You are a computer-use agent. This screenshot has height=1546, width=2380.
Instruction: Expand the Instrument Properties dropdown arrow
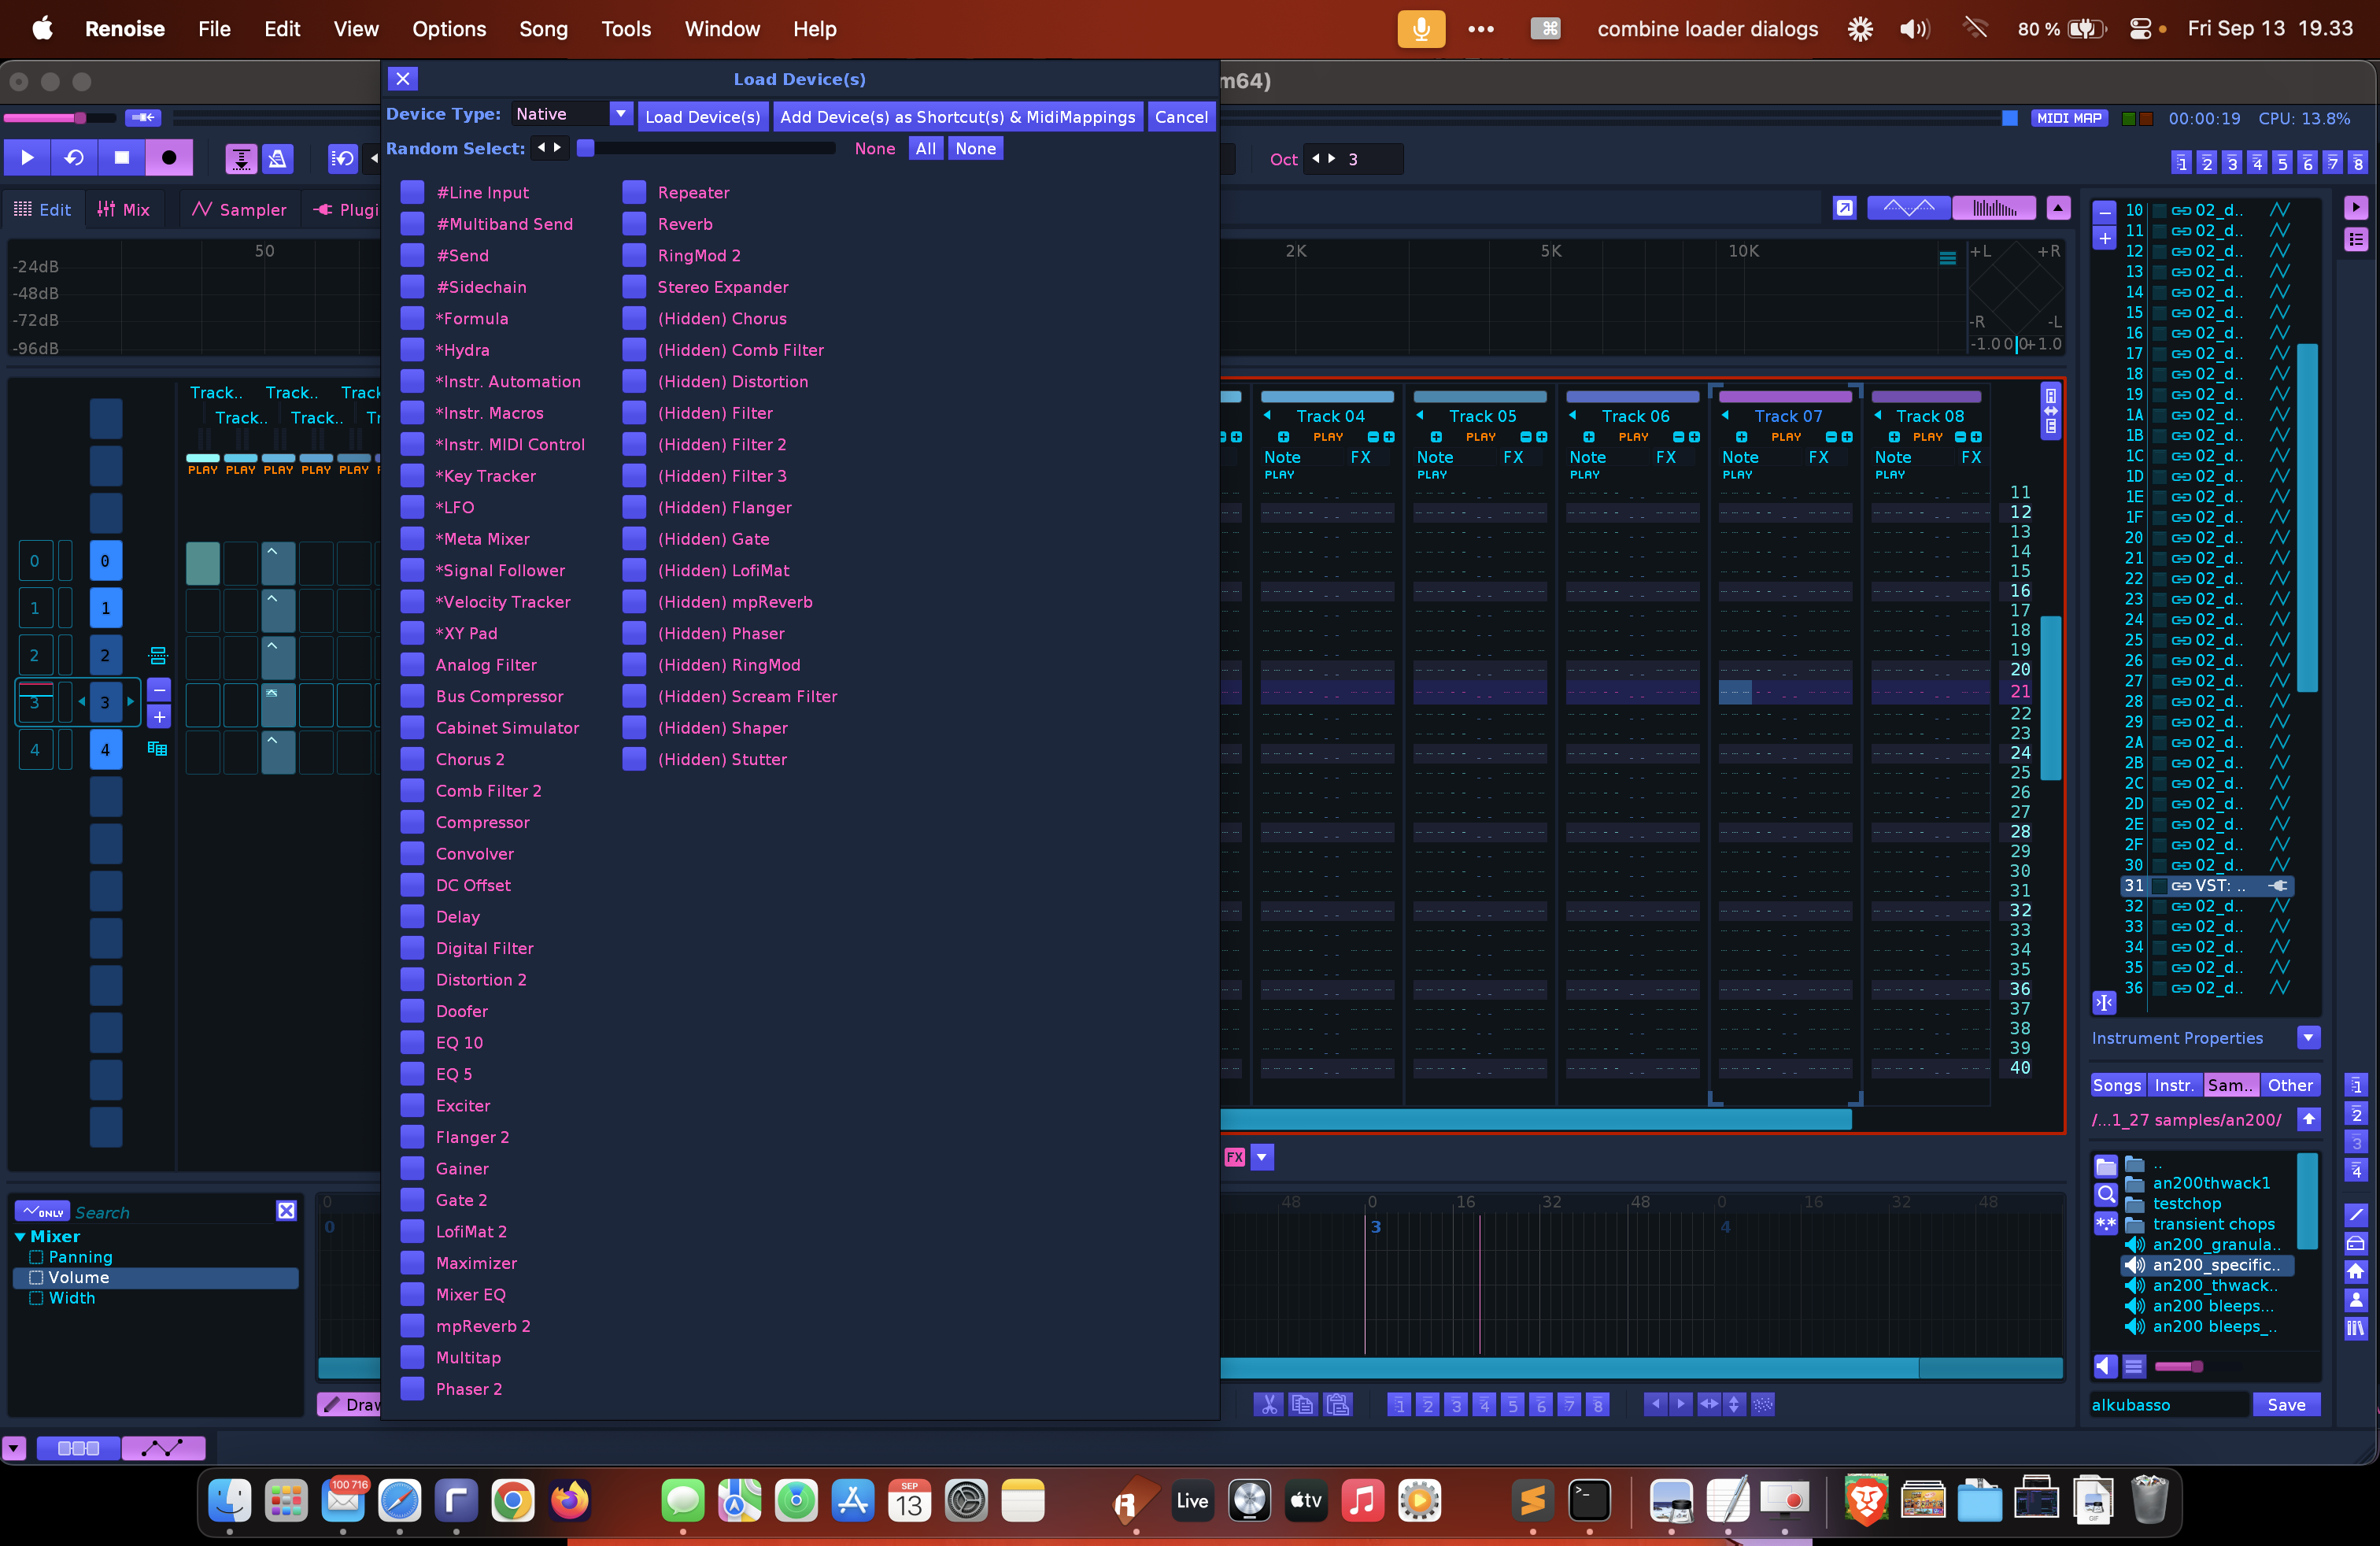click(x=2308, y=1038)
